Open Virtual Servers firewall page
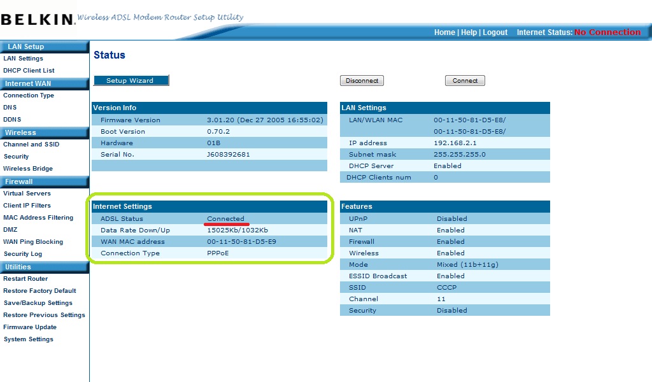 [x=27, y=194]
